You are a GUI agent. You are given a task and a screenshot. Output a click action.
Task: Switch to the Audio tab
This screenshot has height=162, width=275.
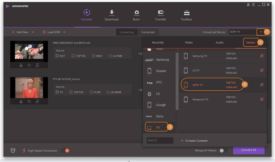click(x=220, y=43)
